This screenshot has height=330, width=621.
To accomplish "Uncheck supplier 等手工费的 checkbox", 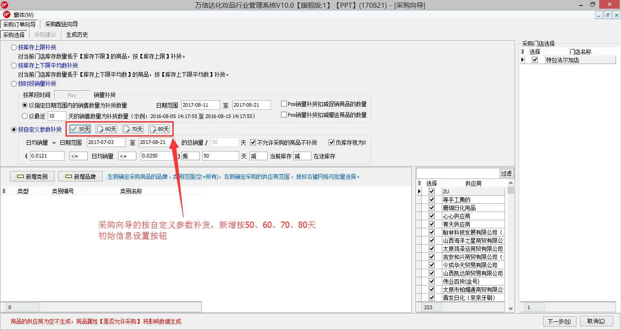I will (x=431, y=200).
